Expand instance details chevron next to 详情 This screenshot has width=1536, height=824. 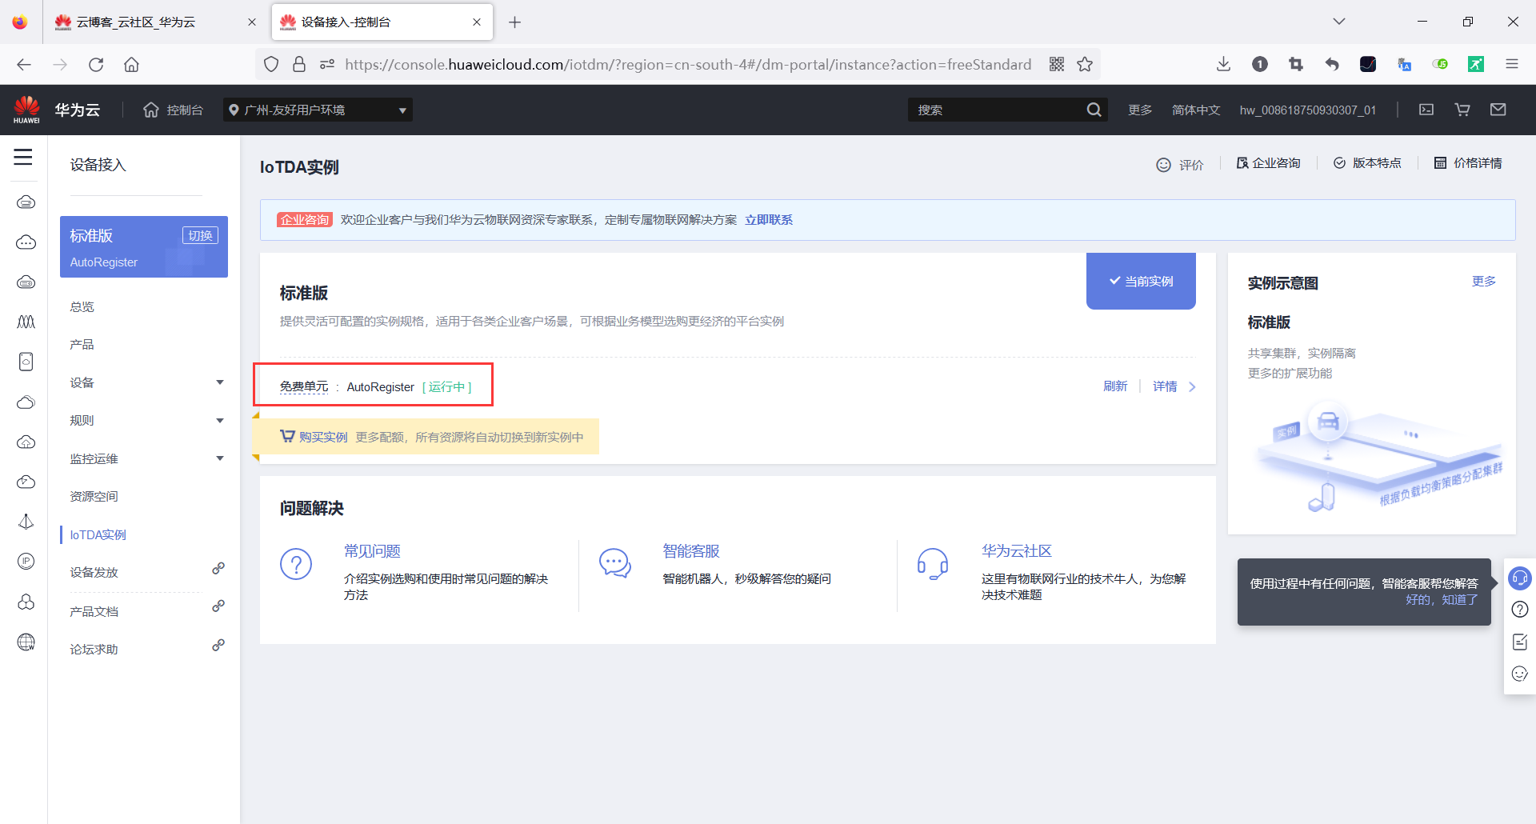(x=1192, y=387)
